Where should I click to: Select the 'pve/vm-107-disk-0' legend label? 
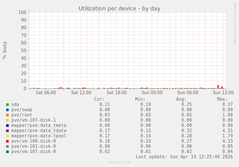(34, 151)
